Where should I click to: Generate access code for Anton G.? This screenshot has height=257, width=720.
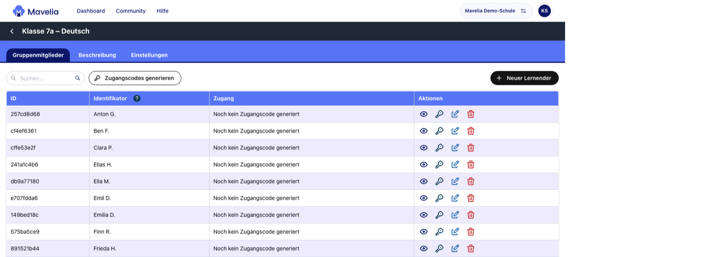pos(440,114)
